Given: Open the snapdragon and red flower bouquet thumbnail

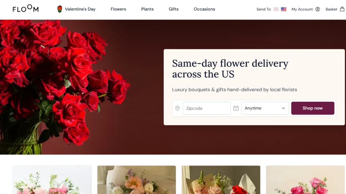Looking at the screenshot, I should tap(221, 180).
